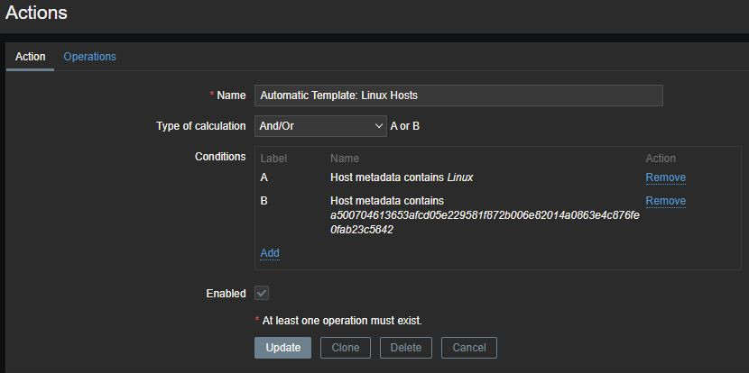This screenshot has height=373, width=749.
Task: Click the 'Host metadata contains Linux' condition
Action: coord(402,177)
